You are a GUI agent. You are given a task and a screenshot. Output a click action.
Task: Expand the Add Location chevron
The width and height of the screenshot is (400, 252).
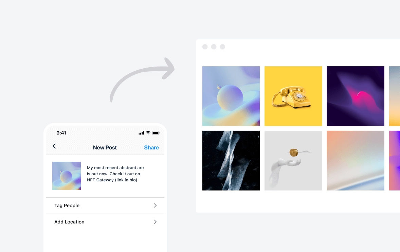click(x=155, y=222)
